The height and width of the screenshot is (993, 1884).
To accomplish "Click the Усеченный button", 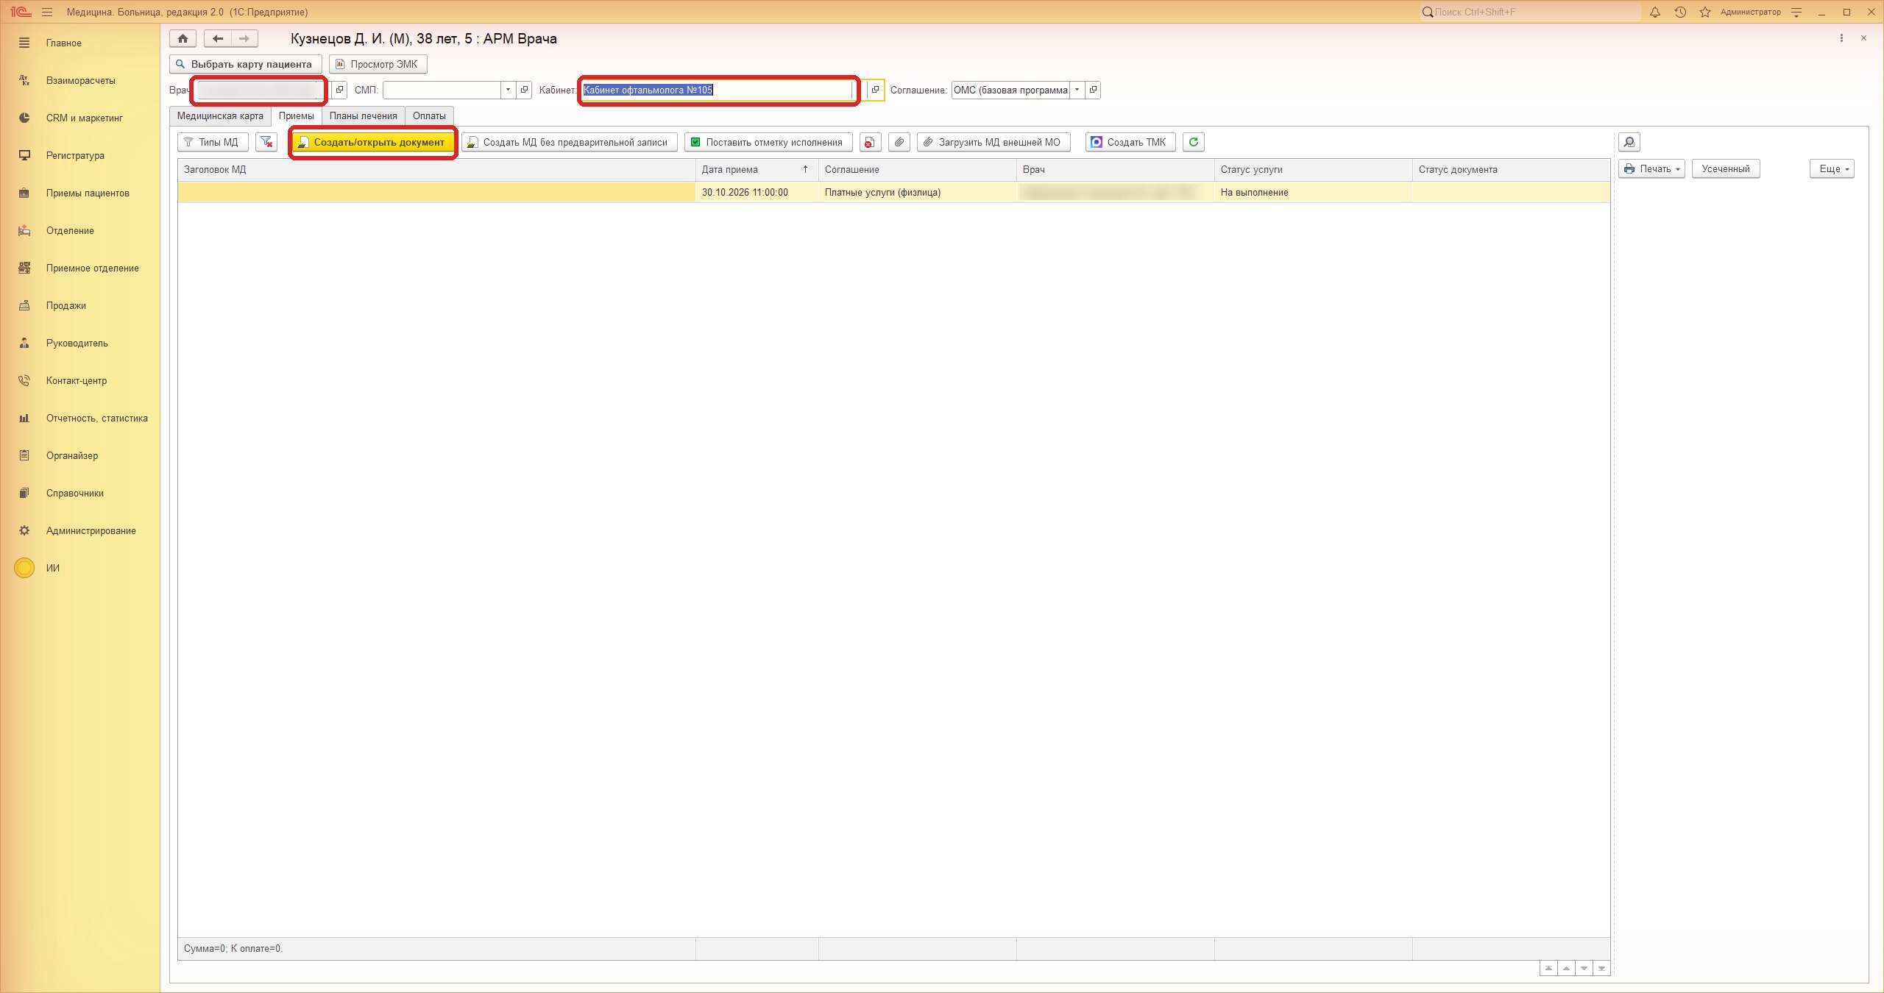I will click(1726, 169).
